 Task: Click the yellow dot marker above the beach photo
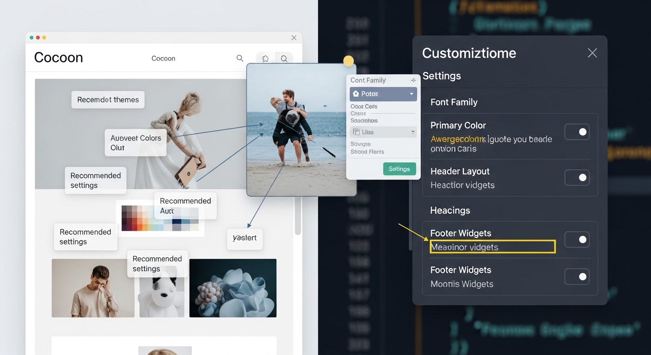349,61
